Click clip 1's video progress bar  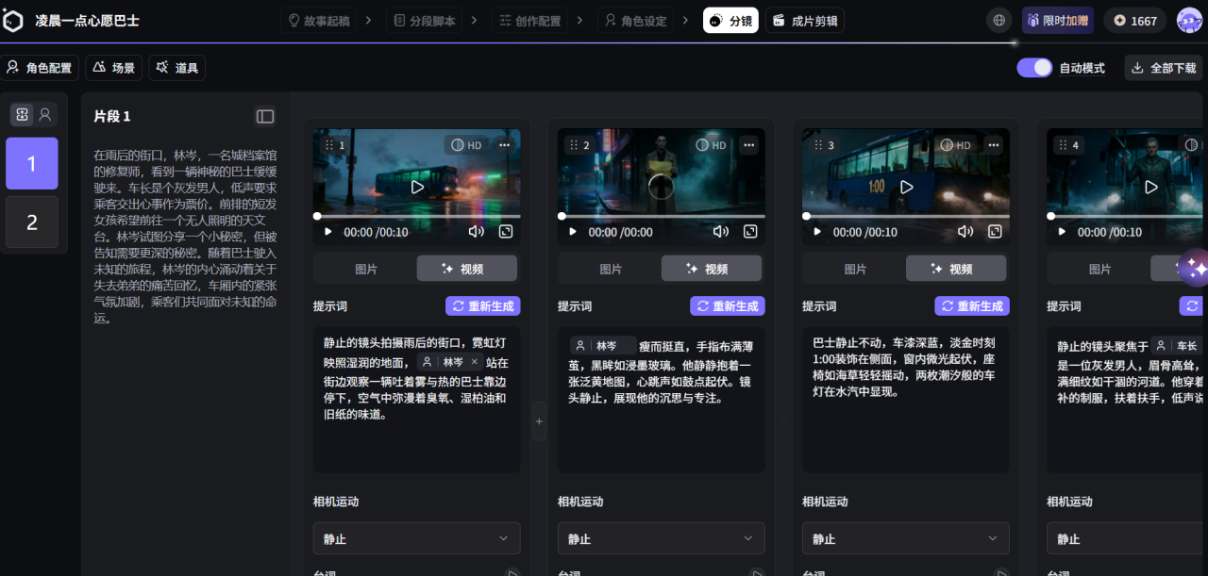[415, 214]
